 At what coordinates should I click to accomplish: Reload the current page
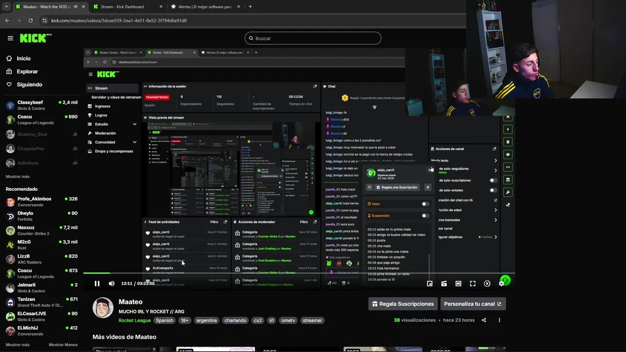(30, 21)
